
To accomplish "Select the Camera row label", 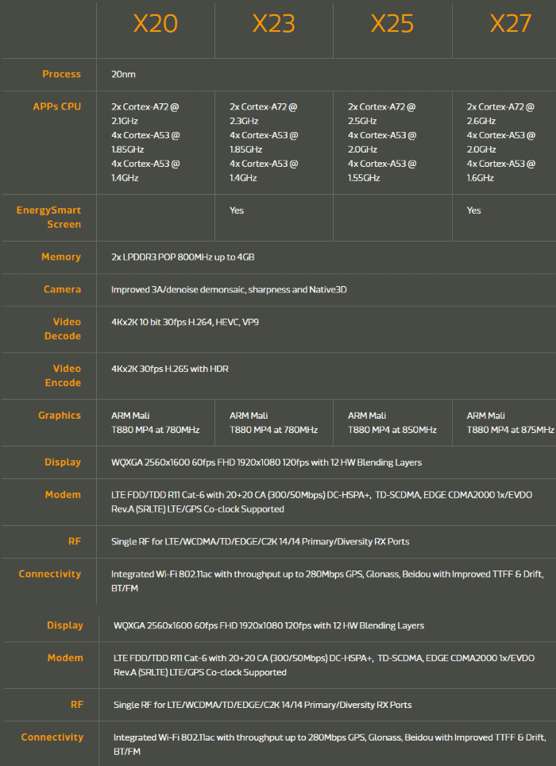I will pyautogui.click(x=63, y=289).
